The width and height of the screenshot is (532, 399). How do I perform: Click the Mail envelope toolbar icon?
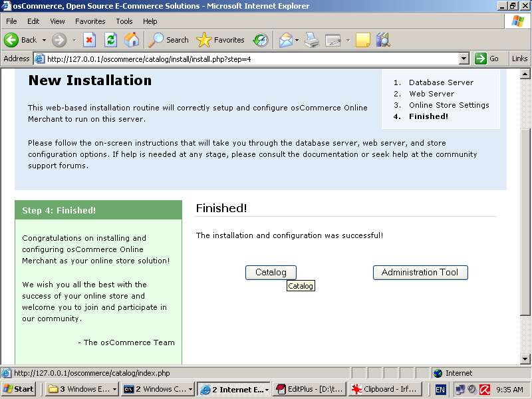coord(286,40)
